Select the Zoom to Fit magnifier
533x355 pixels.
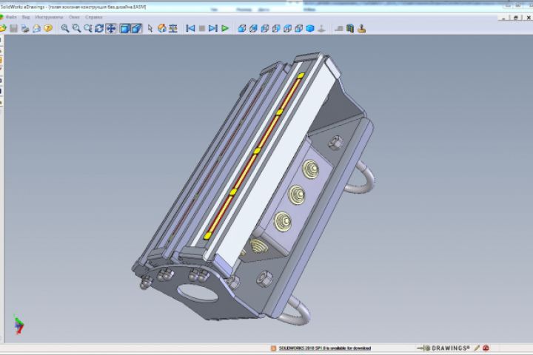tap(64, 29)
